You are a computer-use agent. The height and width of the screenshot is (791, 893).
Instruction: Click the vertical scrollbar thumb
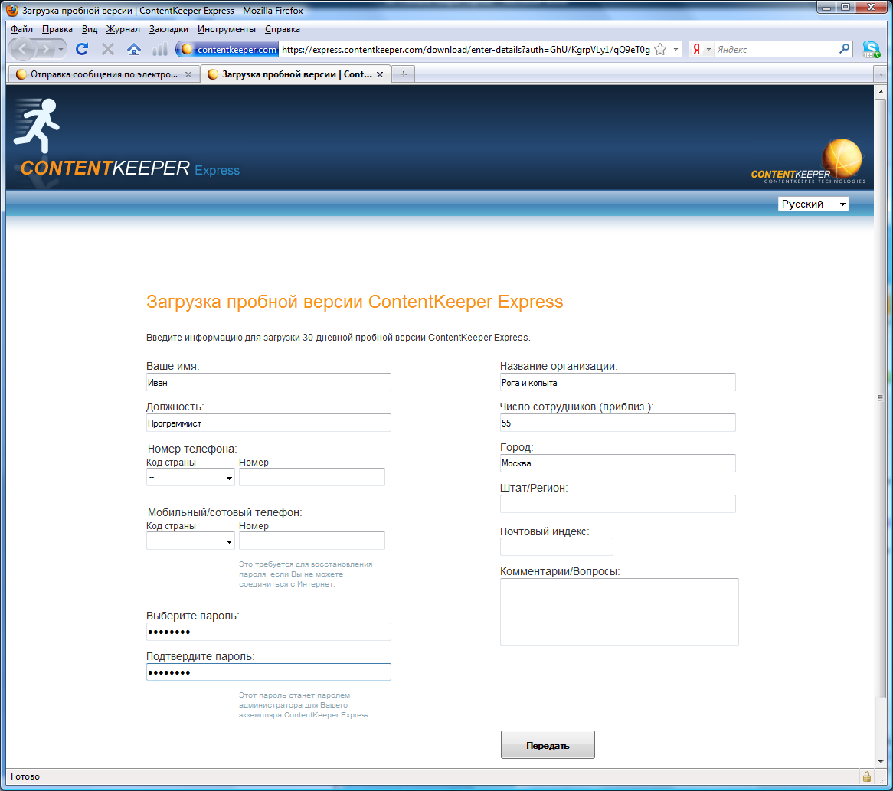[881, 398]
